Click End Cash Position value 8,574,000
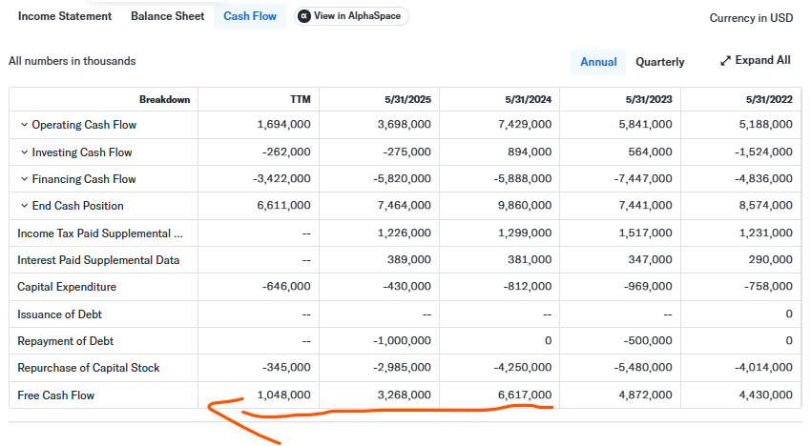811x446 pixels. tap(766, 206)
